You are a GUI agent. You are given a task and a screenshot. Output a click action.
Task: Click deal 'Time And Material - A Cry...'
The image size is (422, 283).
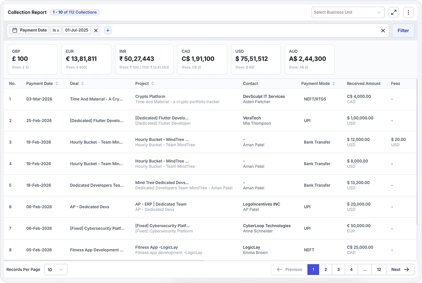point(97,99)
